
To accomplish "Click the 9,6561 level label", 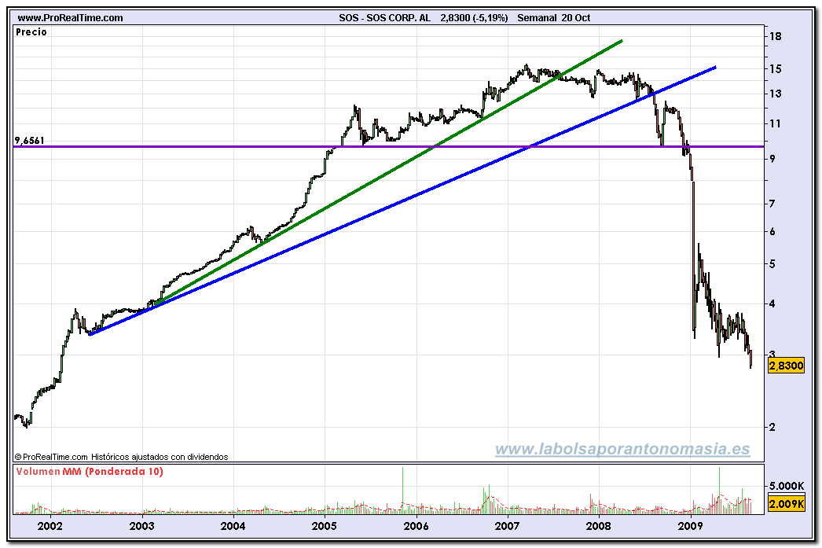I will click(31, 141).
